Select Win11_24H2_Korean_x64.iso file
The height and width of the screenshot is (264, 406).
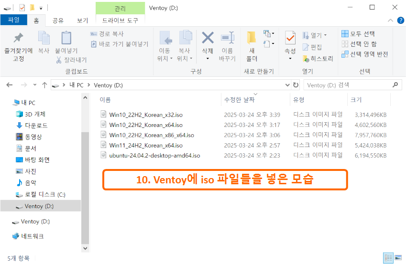[146, 145]
